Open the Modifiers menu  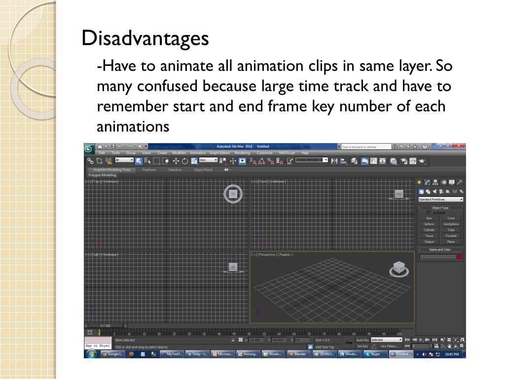click(179, 153)
